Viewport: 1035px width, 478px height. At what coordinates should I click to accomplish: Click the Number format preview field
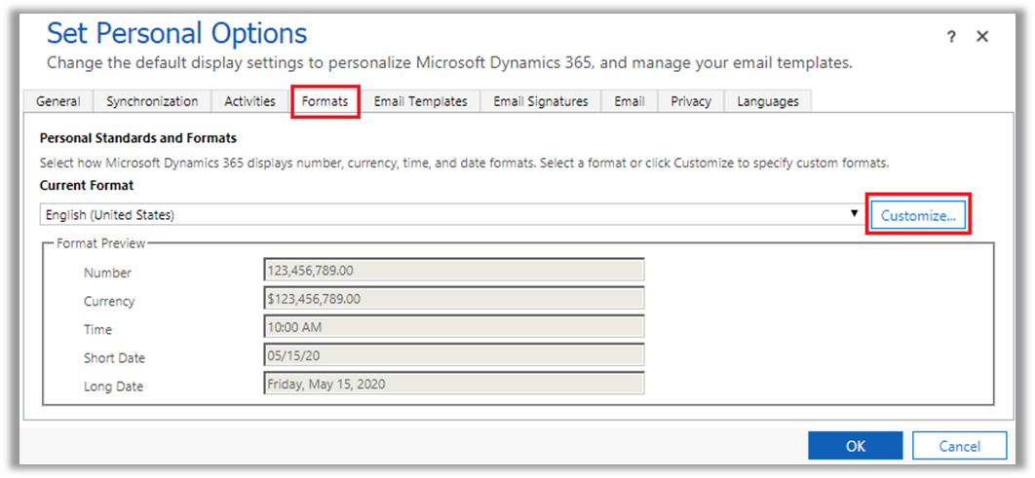pos(453,271)
